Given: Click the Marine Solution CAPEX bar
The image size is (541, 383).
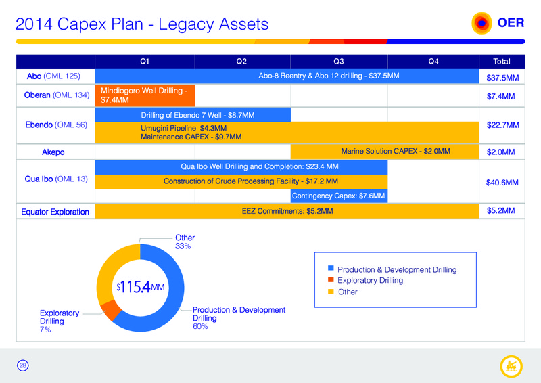Looking at the screenshot, I should [x=385, y=152].
